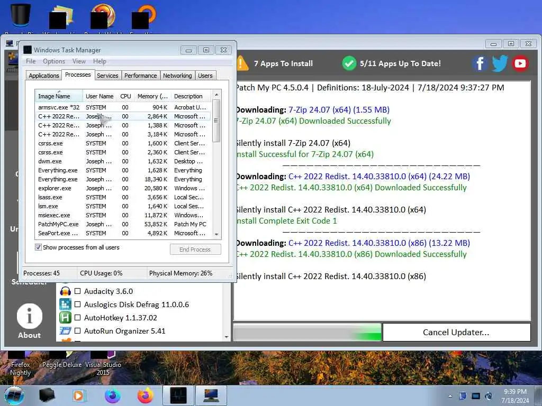Open Patch My PC Facebook page icon
Viewport: 542px width, 406px height.
tap(480, 63)
